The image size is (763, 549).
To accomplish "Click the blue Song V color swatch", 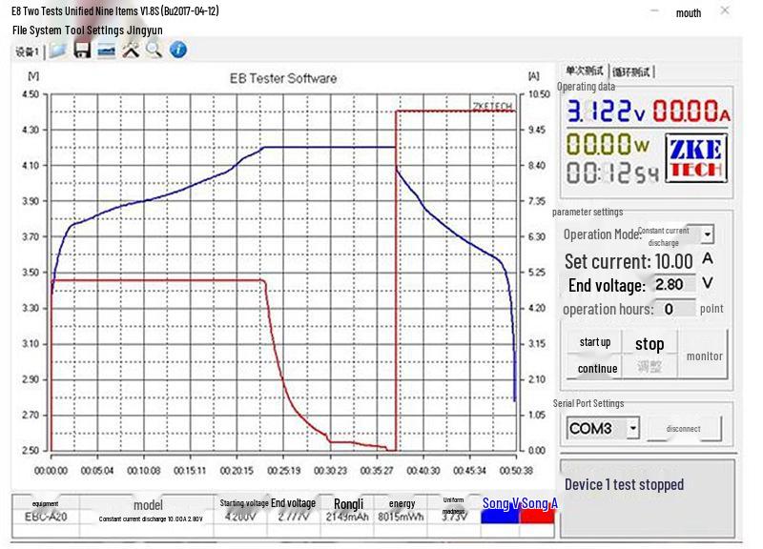I will coord(500,516).
